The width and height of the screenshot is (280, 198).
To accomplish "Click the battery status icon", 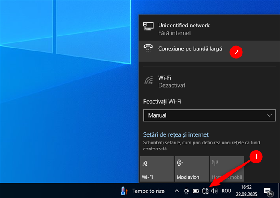I will pos(196,191).
